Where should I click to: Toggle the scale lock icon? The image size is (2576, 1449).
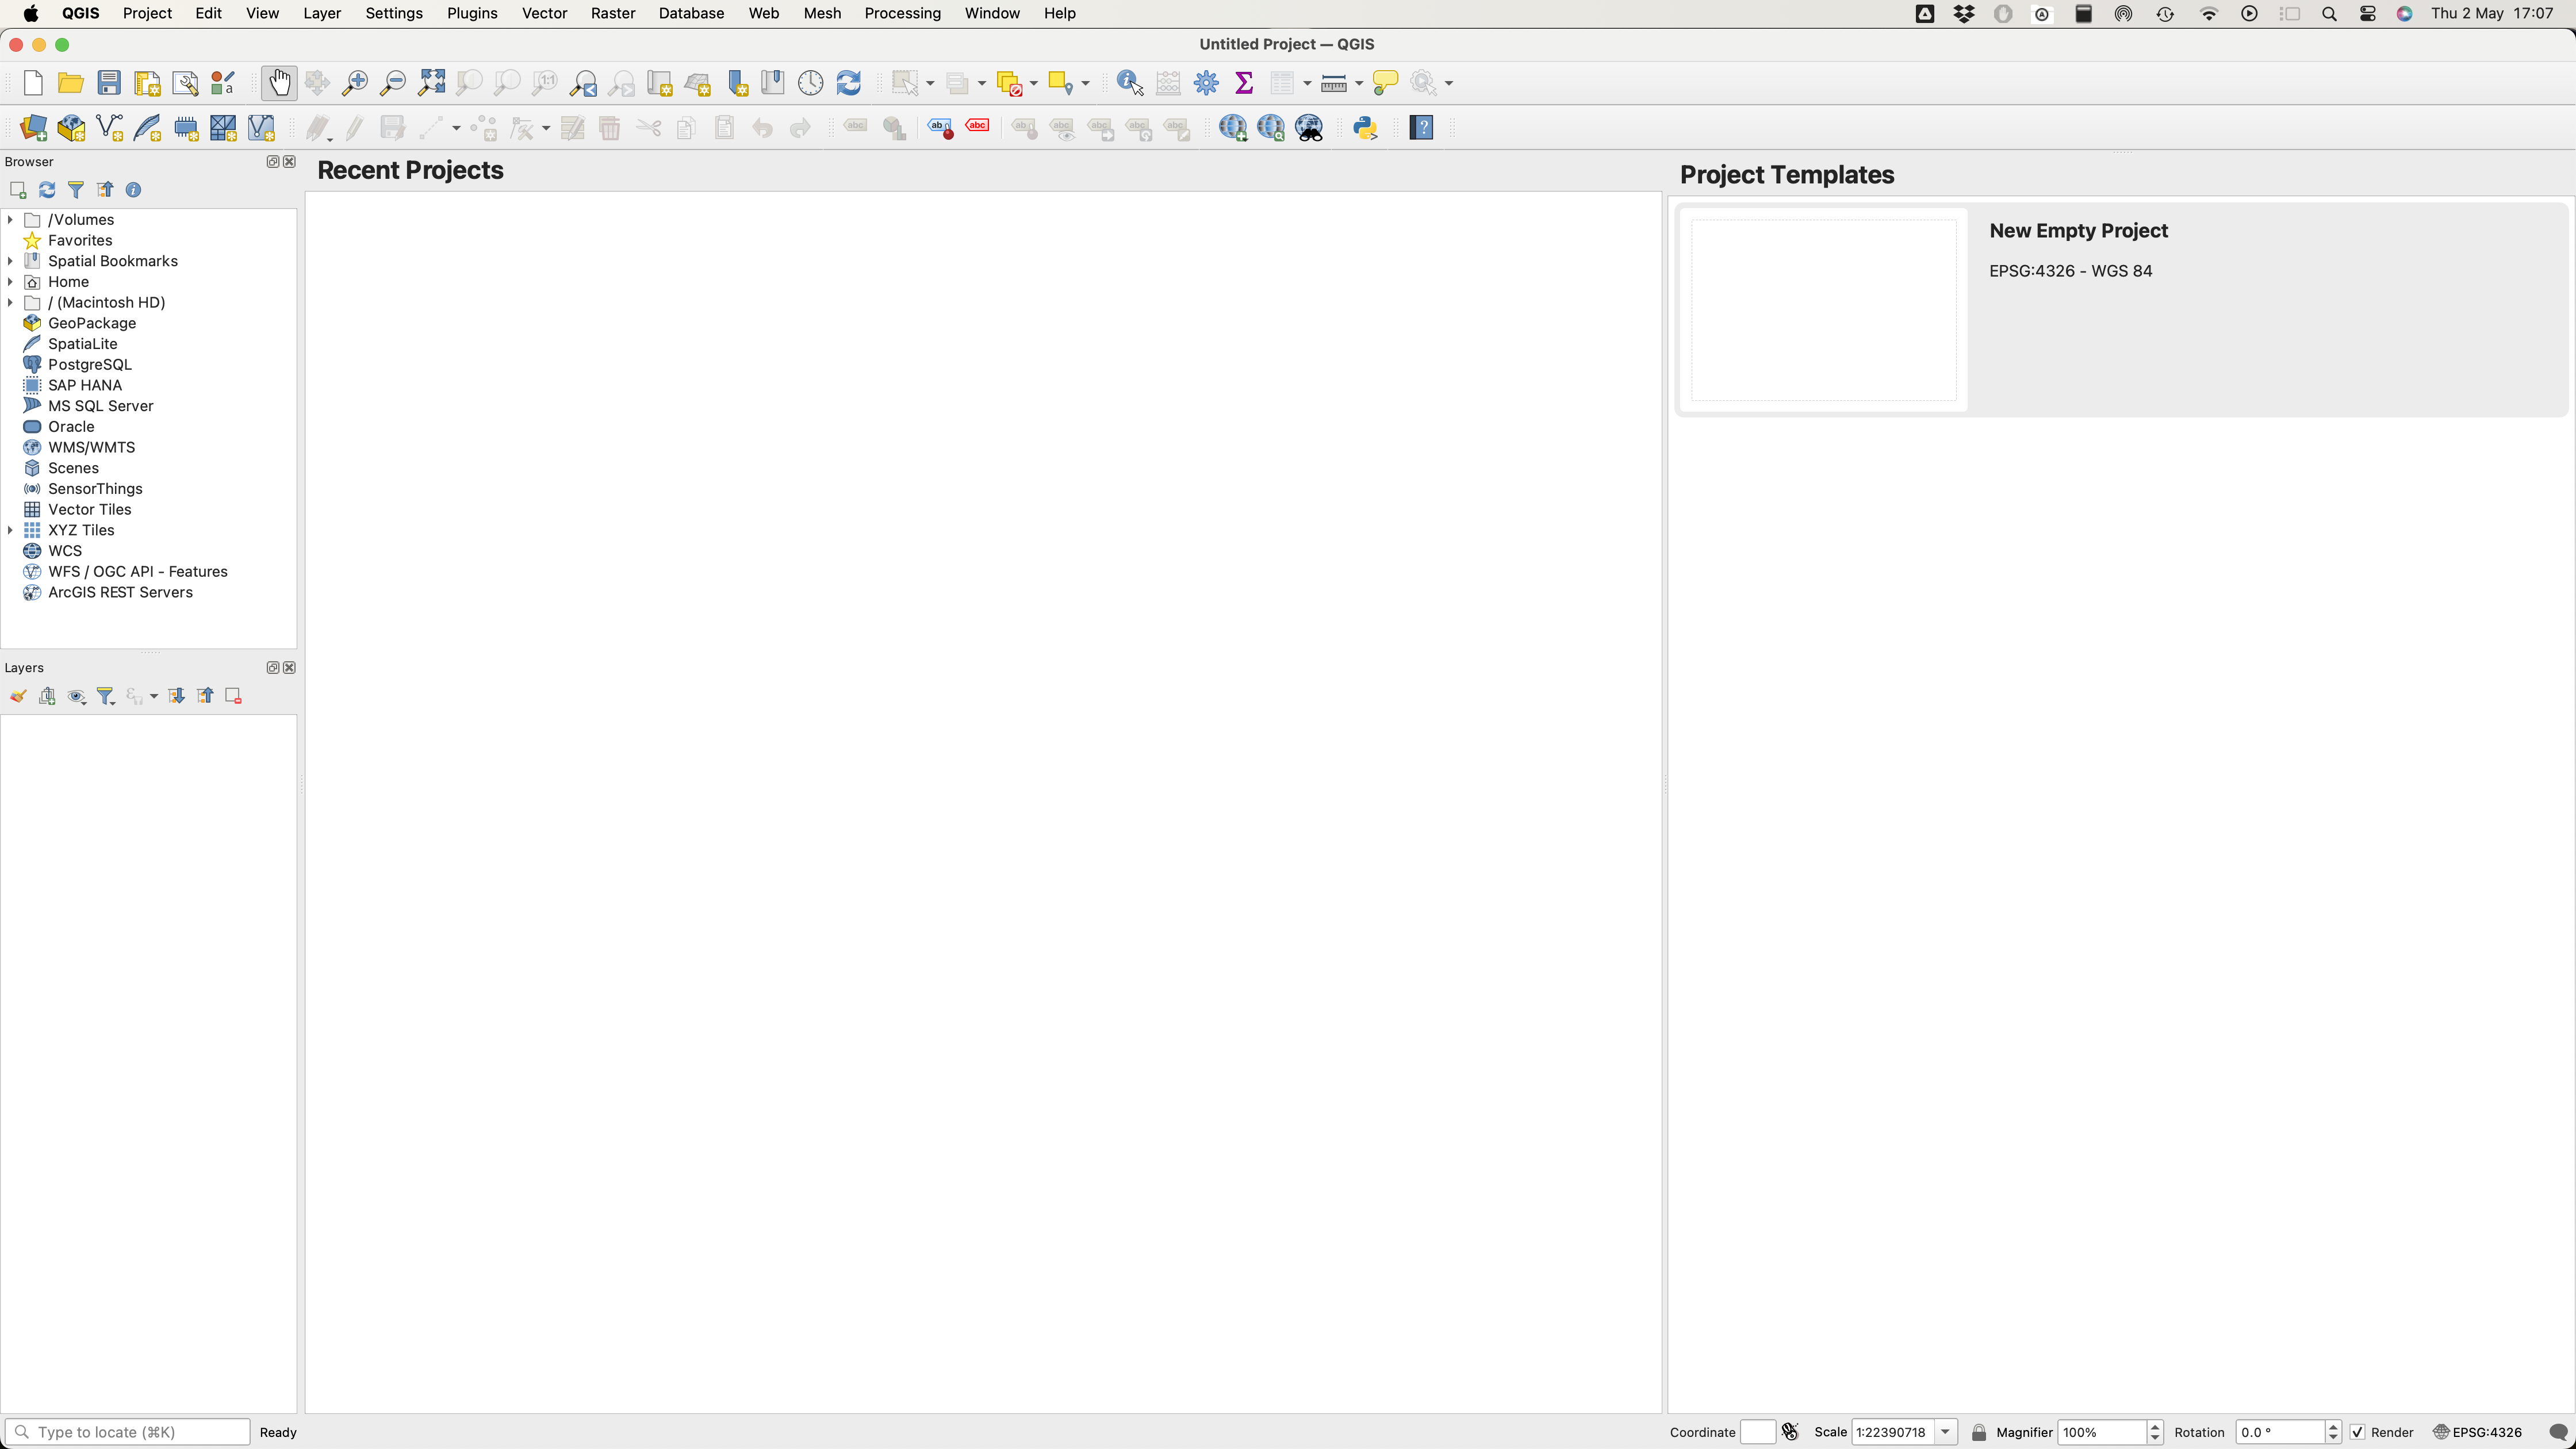1978,1432
